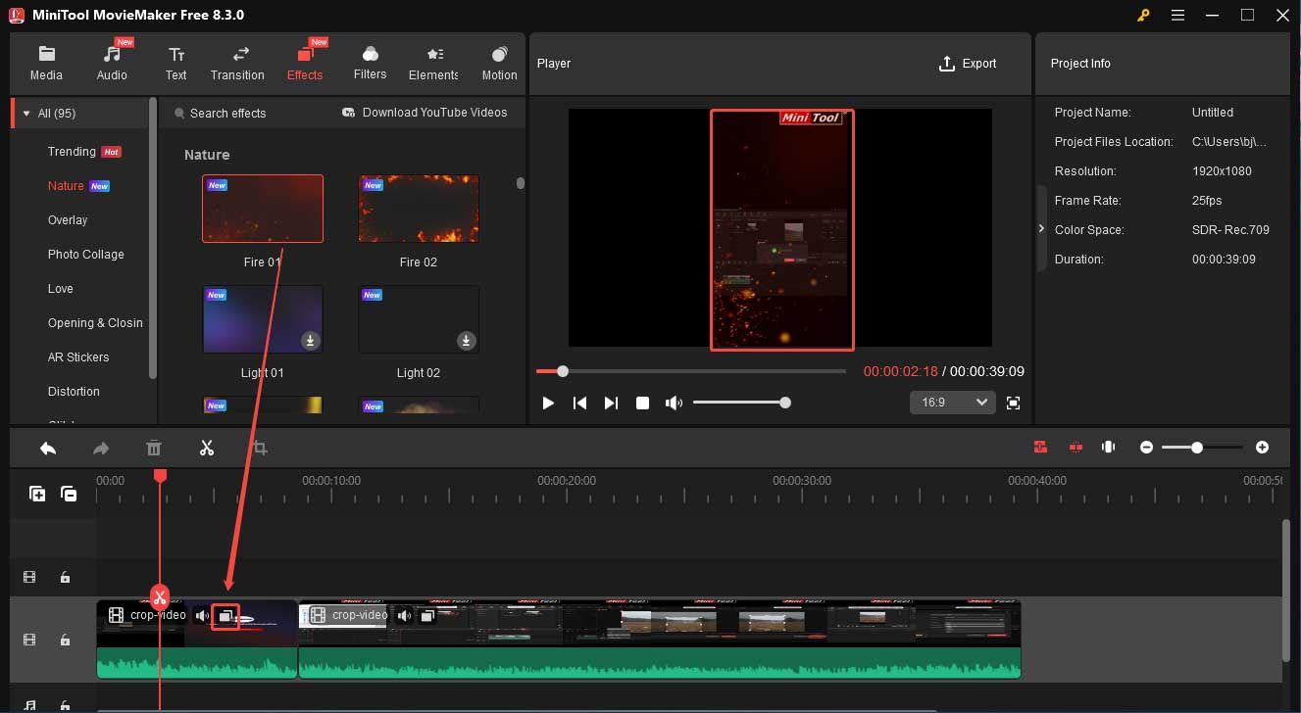This screenshot has width=1301, height=713.
Task: Select the Opening & Closing category
Action: pos(95,323)
